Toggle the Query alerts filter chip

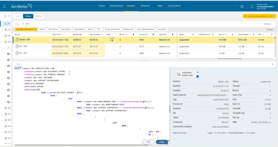(x=162, y=29)
